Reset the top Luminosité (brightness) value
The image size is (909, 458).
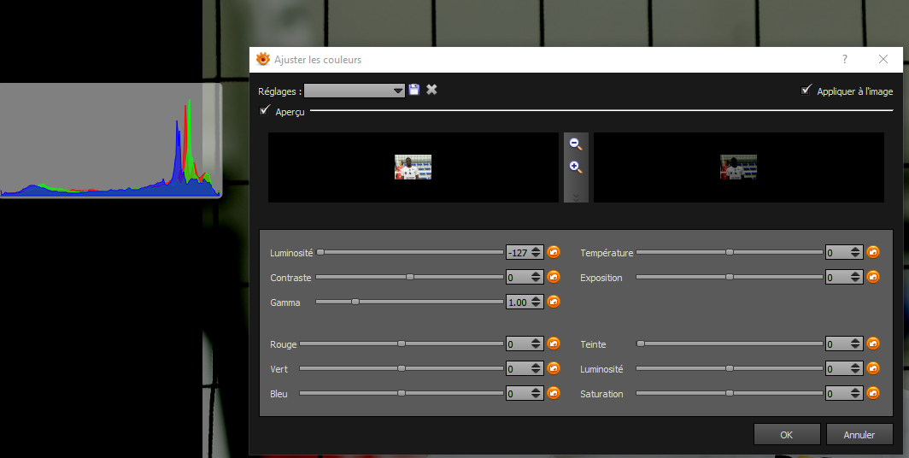click(554, 252)
